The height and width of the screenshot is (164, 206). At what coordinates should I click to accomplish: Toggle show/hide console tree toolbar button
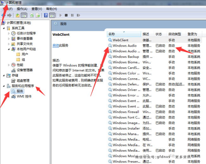(24, 15)
